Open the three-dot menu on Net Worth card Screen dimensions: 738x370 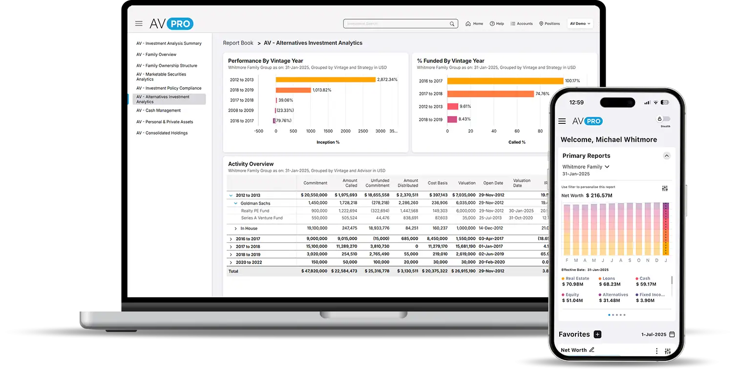tap(656, 351)
